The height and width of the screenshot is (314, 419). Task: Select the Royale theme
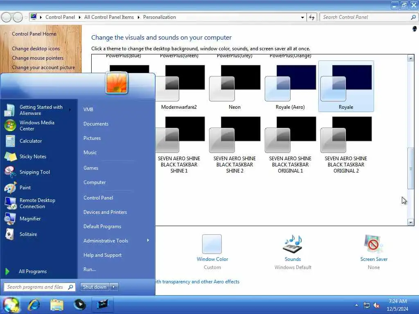click(346, 86)
